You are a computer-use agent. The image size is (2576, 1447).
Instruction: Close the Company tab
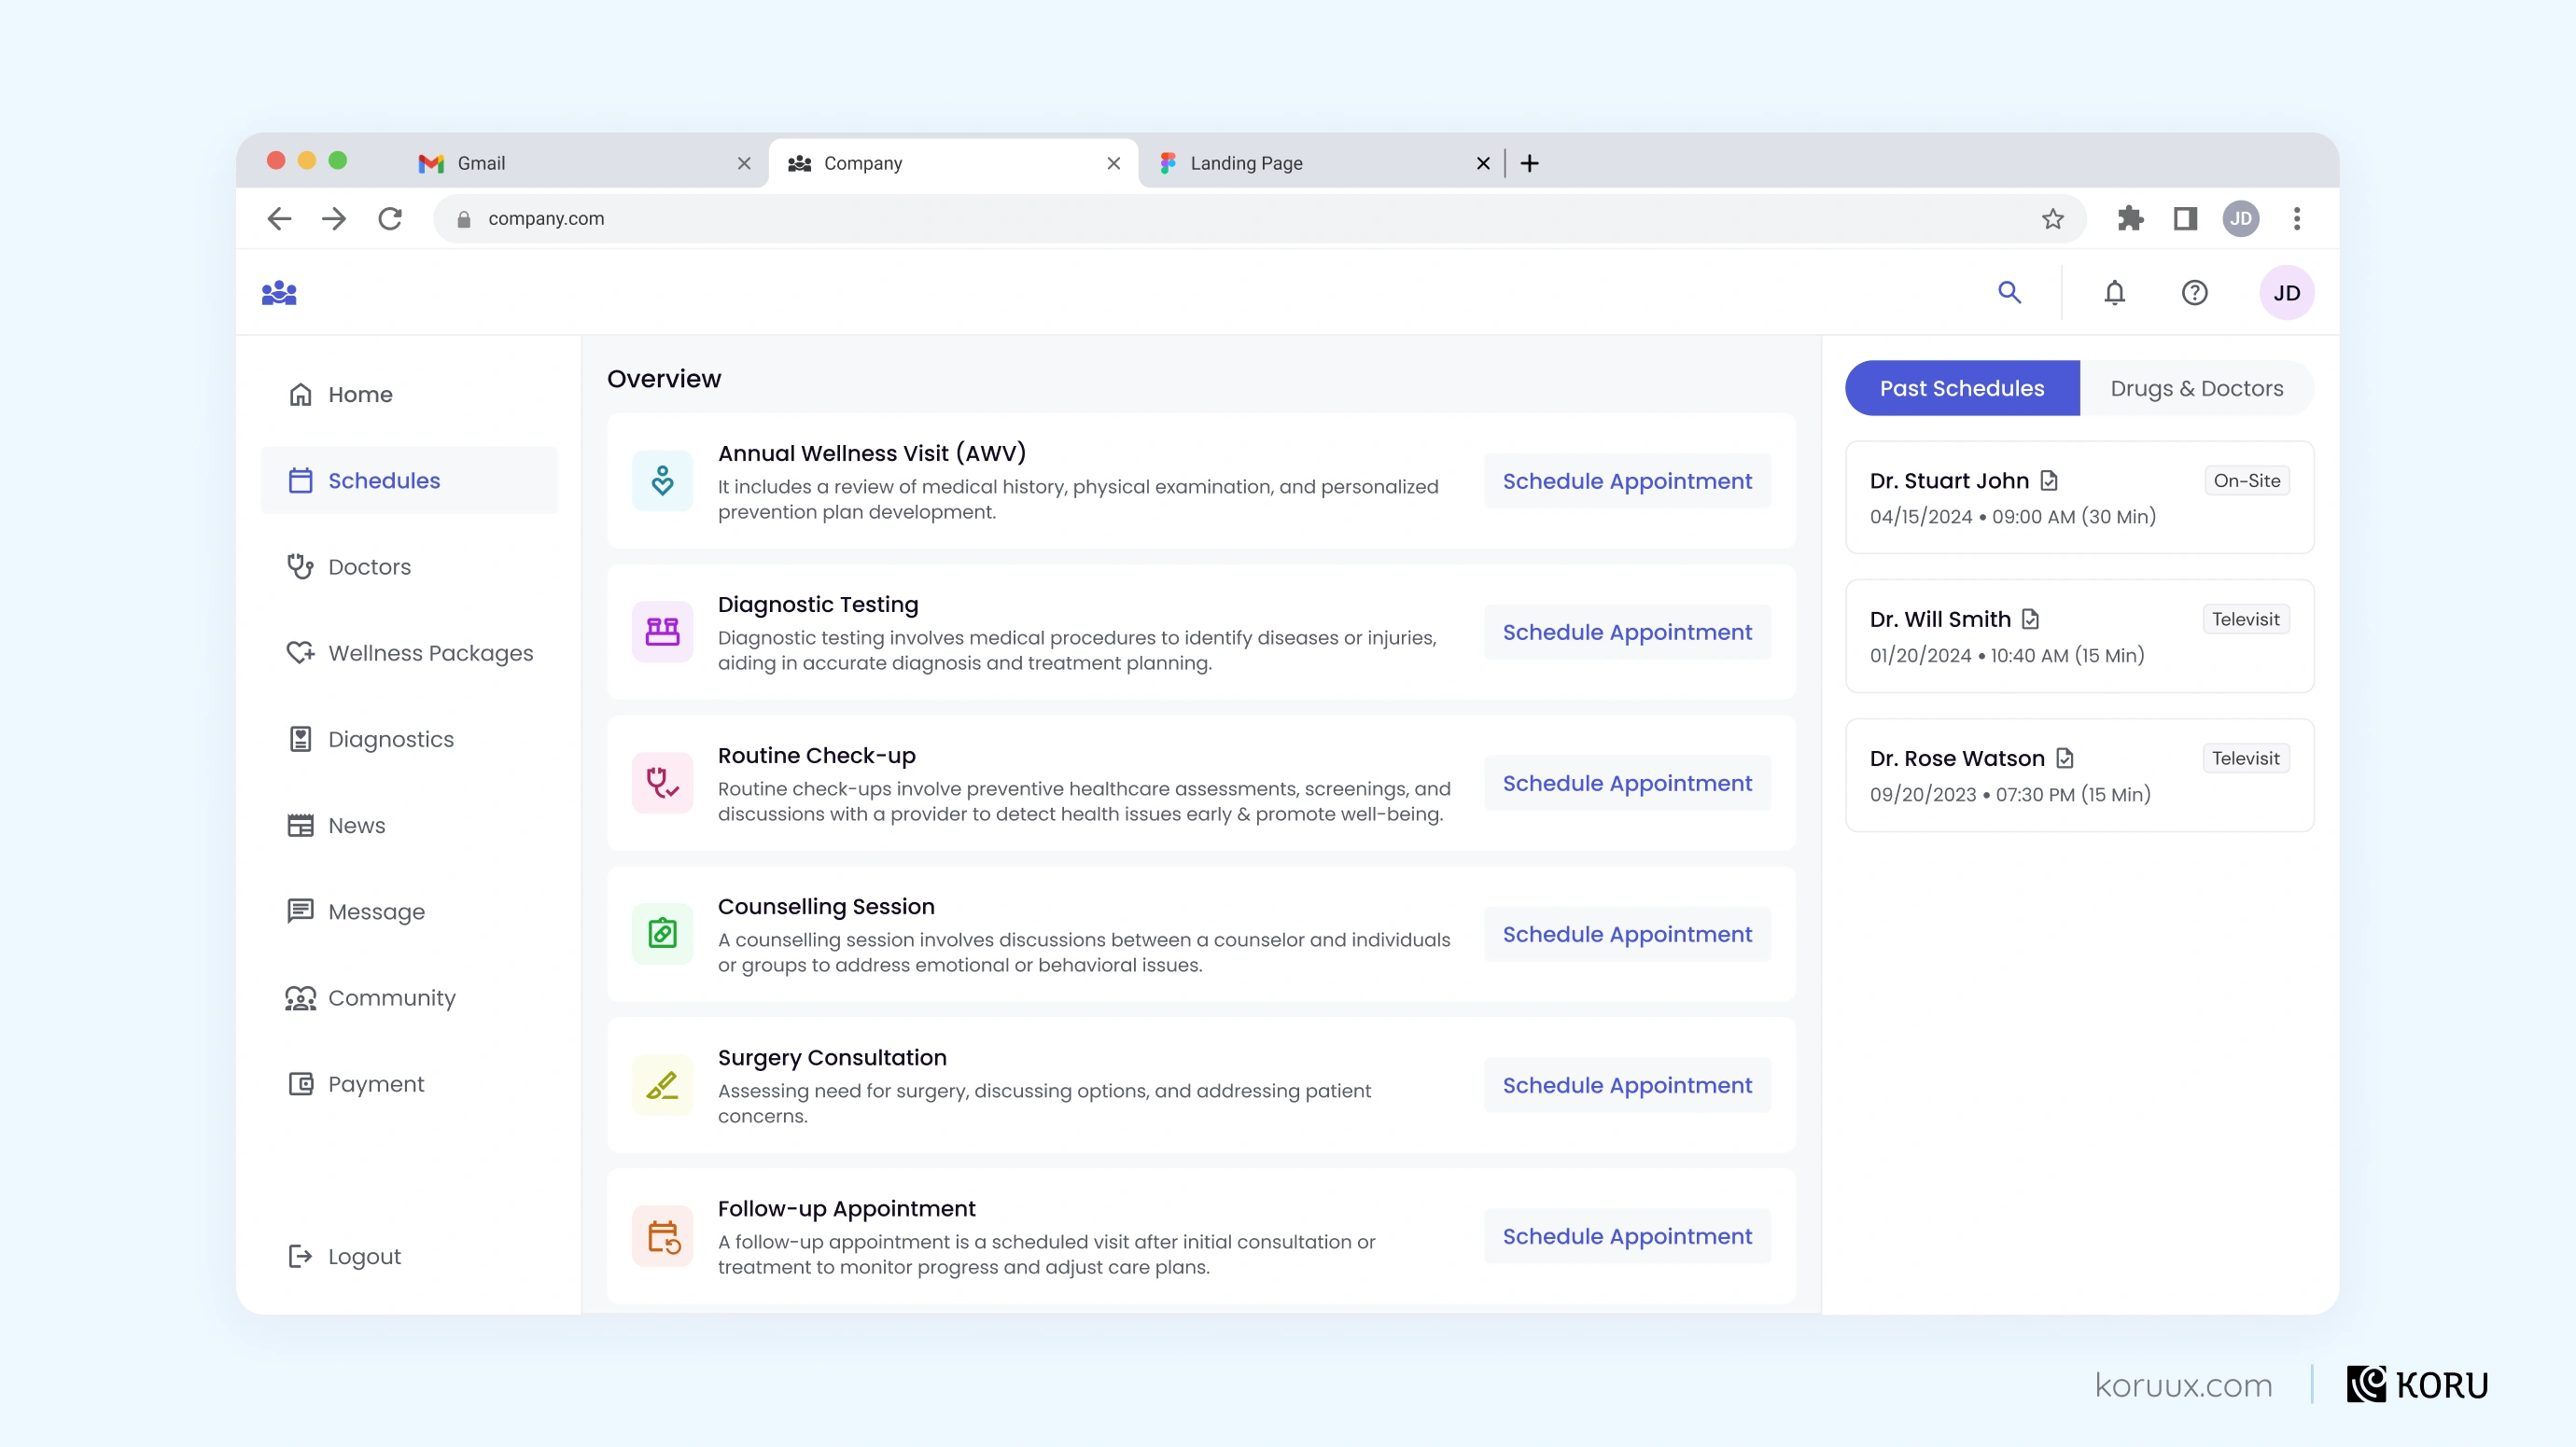[x=1113, y=163]
